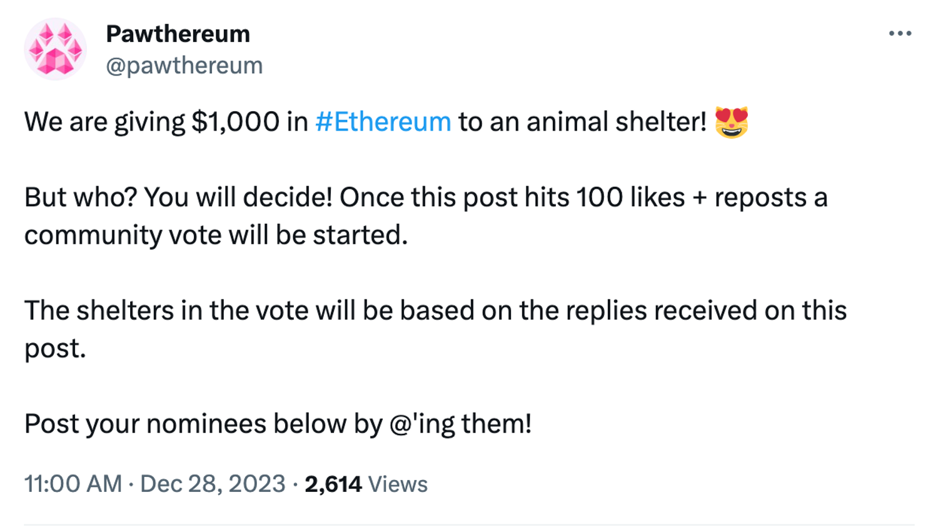
Task: Click the 'But who? You will decide!' text
Action: coord(178,197)
